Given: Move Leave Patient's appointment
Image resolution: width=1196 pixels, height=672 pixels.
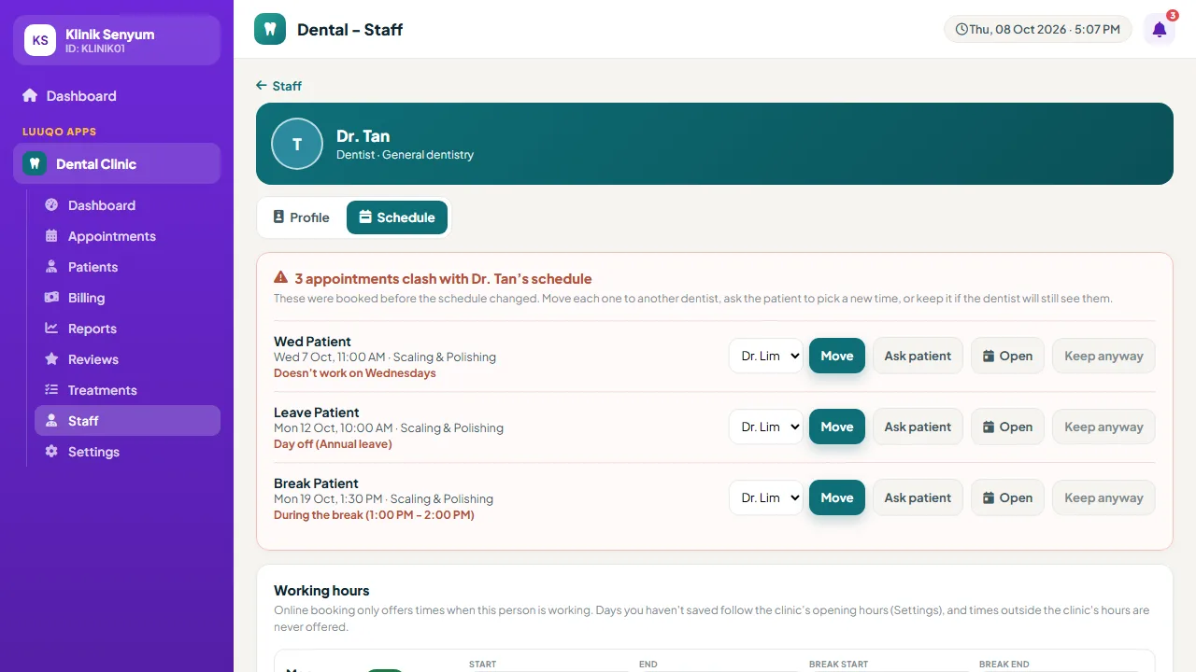Looking at the screenshot, I should pyautogui.click(x=837, y=427).
